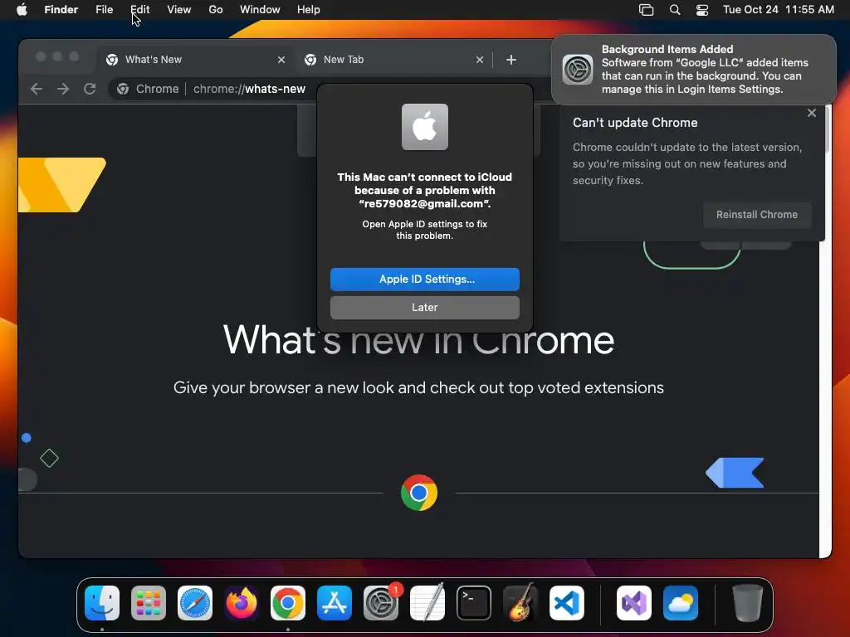Switch to the New Tab tab
This screenshot has height=637, width=850.
393,60
